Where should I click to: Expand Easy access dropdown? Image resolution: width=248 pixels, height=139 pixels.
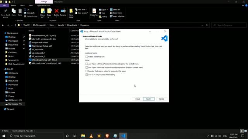(82, 13)
